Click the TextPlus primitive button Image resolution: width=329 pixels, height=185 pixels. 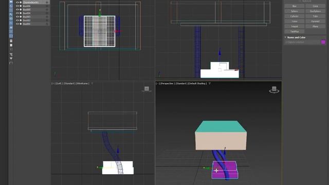[295, 31]
